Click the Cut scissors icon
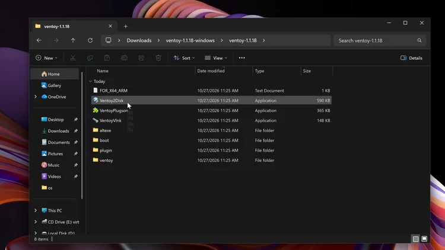445x250 pixels. coord(73,58)
